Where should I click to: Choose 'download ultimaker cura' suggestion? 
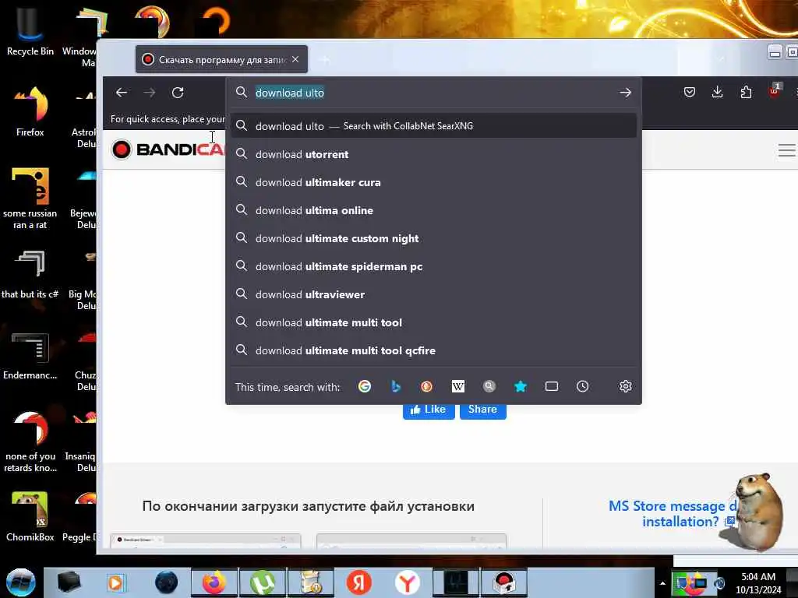(x=433, y=182)
